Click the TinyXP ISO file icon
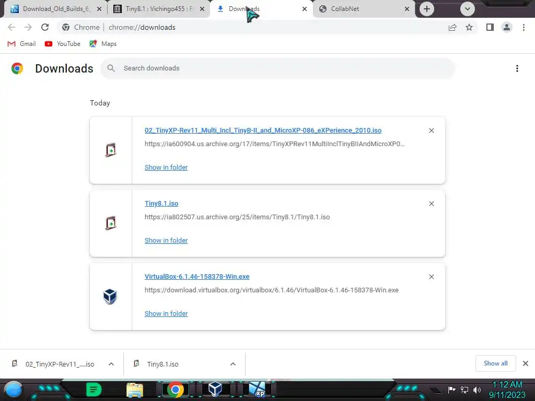The height and width of the screenshot is (401, 535). pyautogui.click(x=111, y=150)
